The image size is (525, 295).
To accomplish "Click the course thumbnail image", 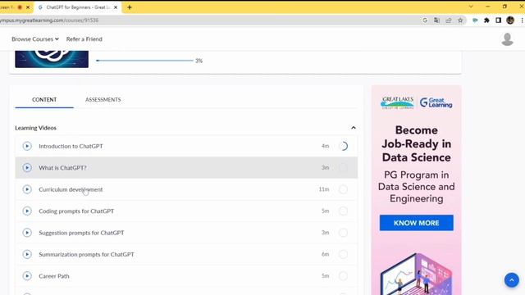I will pos(52,59).
